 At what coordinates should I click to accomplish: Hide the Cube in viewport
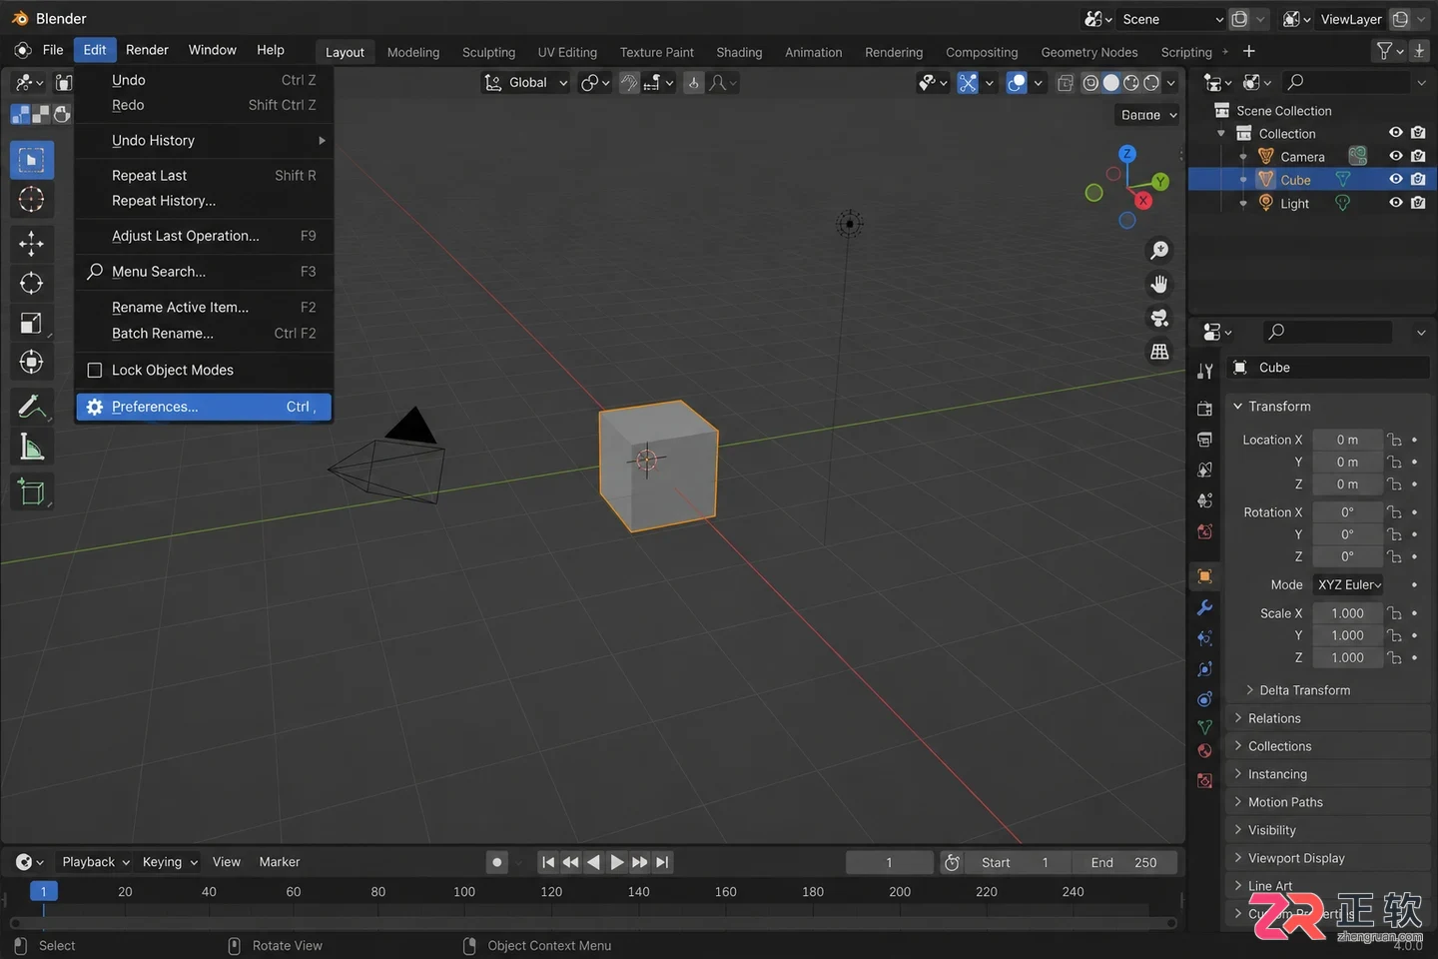[1396, 179]
